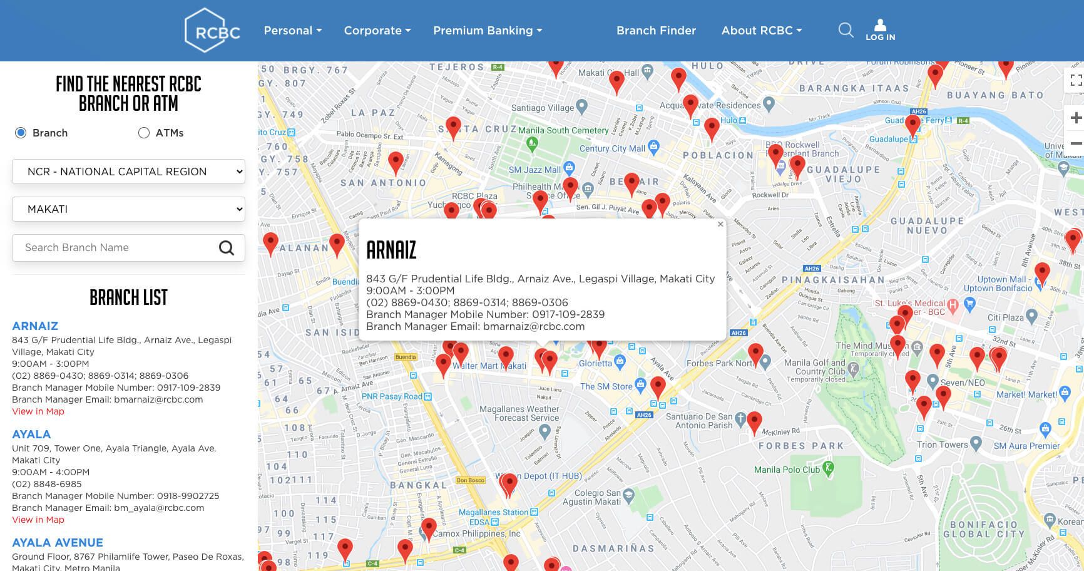Expand the Corporate menu

[x=377, y=30]
